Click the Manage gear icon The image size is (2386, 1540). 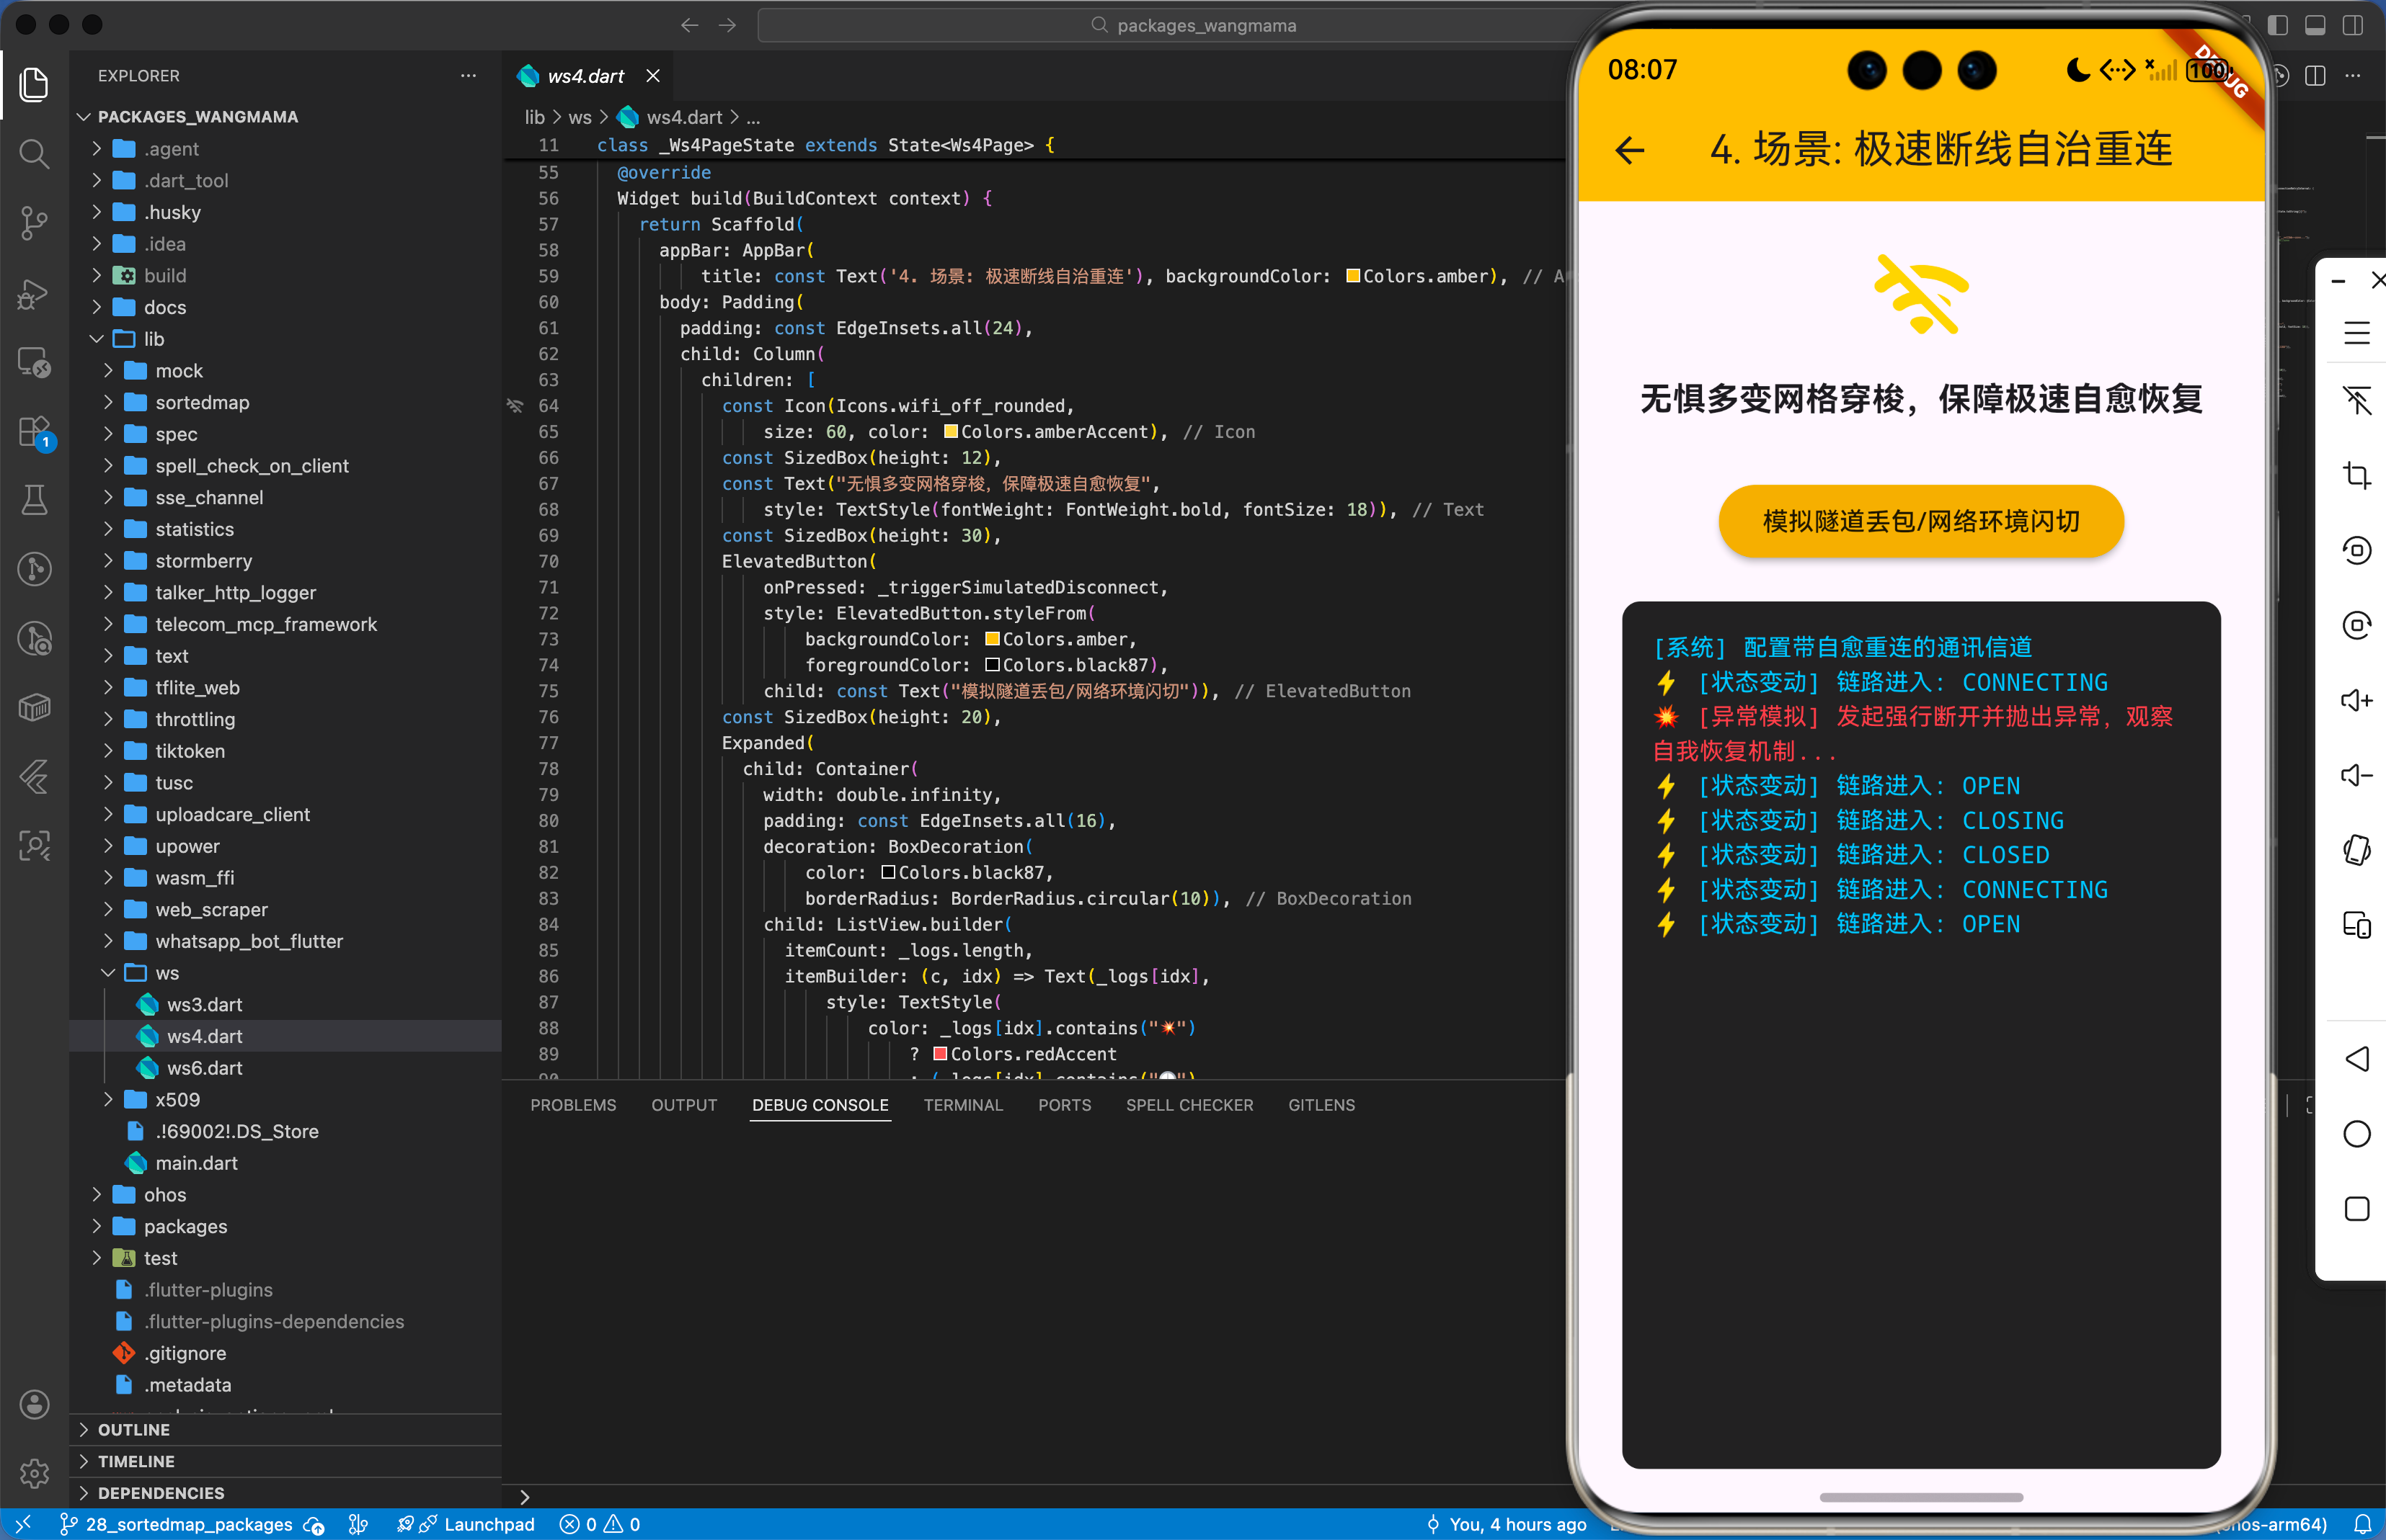34,1472
